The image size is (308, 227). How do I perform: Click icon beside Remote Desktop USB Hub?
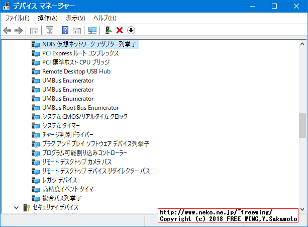click(36, 71)
